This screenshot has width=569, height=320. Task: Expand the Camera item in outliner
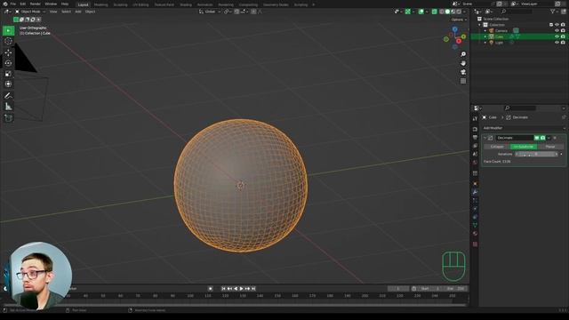(485, 31)
